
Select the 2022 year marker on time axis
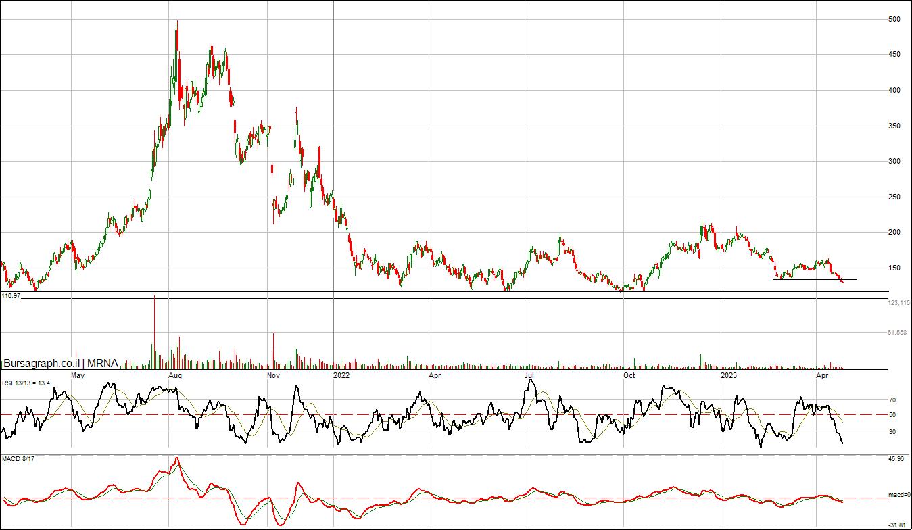tap(342, 375)
